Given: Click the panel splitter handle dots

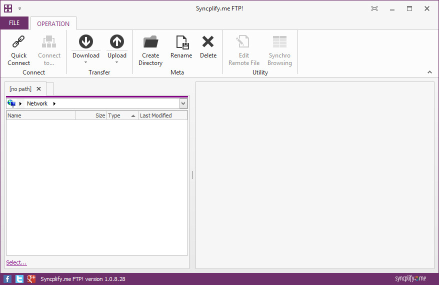Looking at the screenshot, I should click(x=192, y=175).
